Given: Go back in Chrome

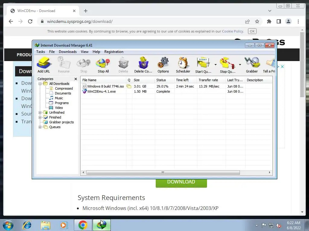Looking at the screenshot, I should tap(11, 21).
